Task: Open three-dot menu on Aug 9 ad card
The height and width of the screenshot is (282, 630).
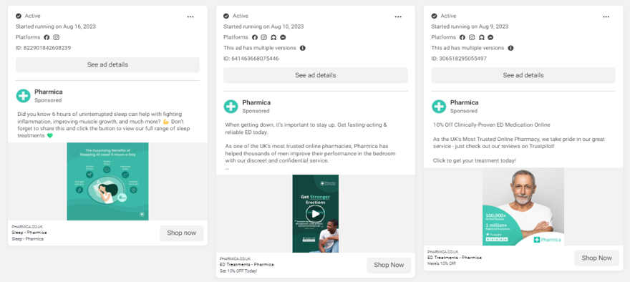Action: [606, 16]
